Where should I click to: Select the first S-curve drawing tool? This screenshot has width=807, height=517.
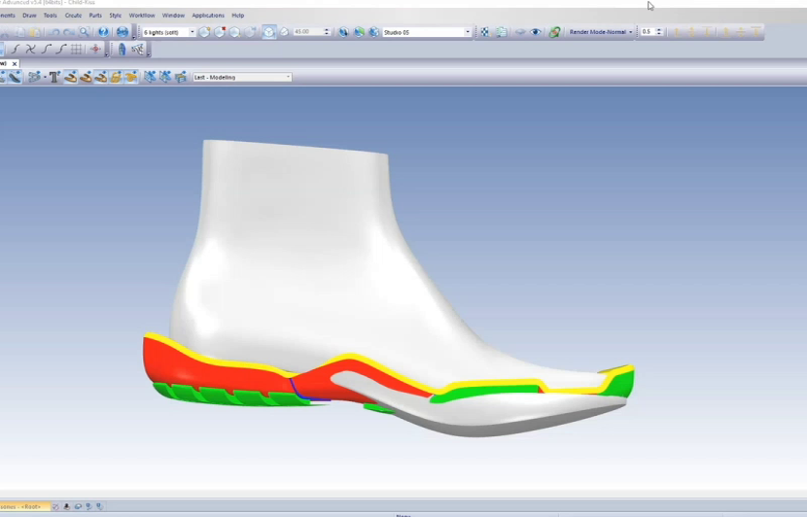point(16,50)
